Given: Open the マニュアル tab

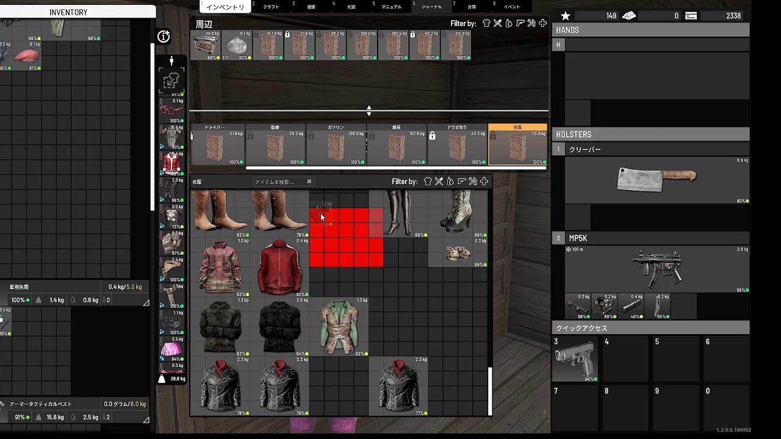Looking at the screenshot, I should pyautogui.click(x=391, y=7).
